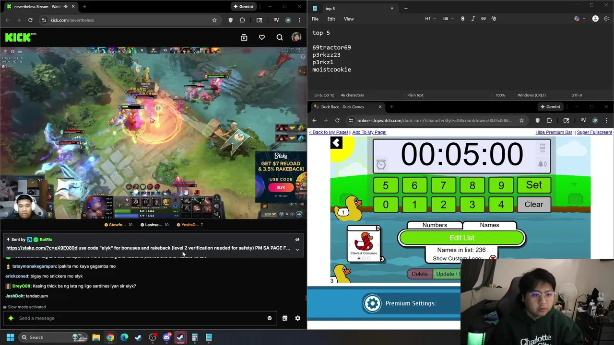Toggle bold formatting in Notepad

463,19
